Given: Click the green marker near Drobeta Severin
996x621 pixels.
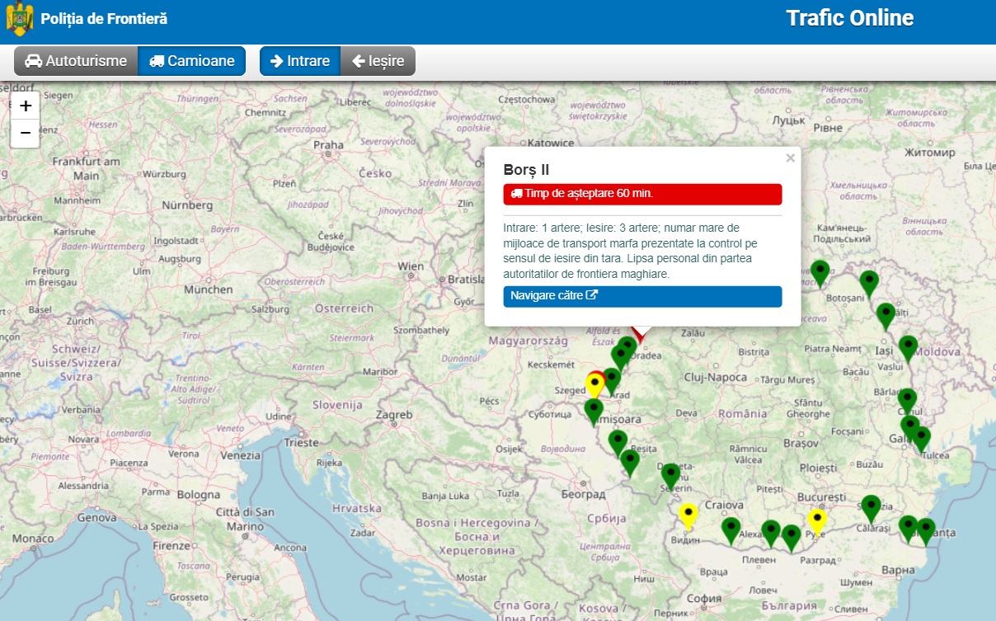Looking at the screenshot, I should click(x=671, y=475).
